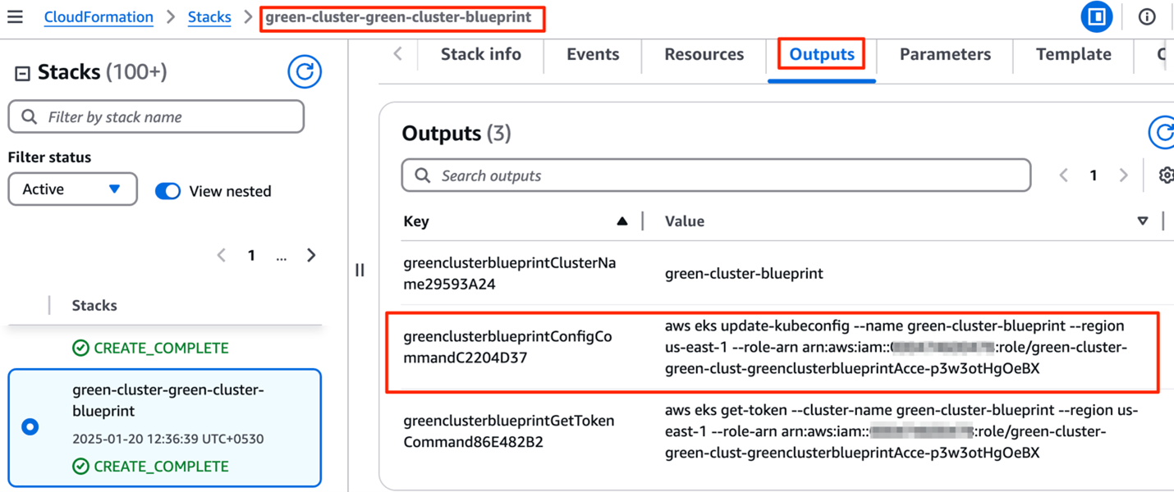Open the Active filter status dropdown
Viewport: 1174px width, 492px height.
tap(72, 189)
